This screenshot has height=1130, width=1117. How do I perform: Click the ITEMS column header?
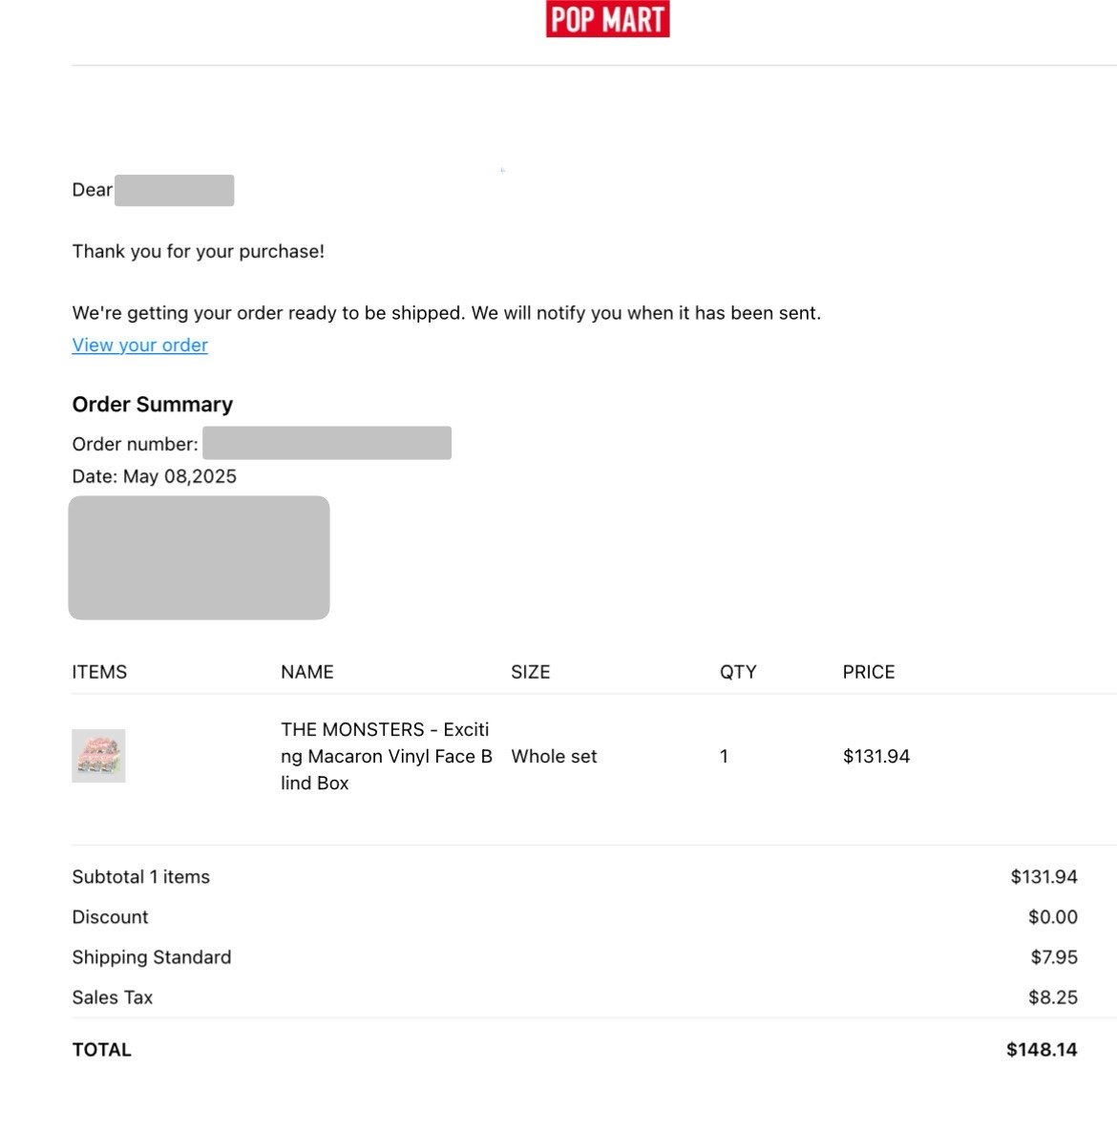(99, 672)
